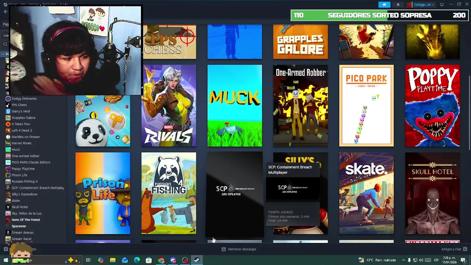Open File Explorer from the taskbar
This screenshot has height=265, width=471.
click(x=113, y=260)
